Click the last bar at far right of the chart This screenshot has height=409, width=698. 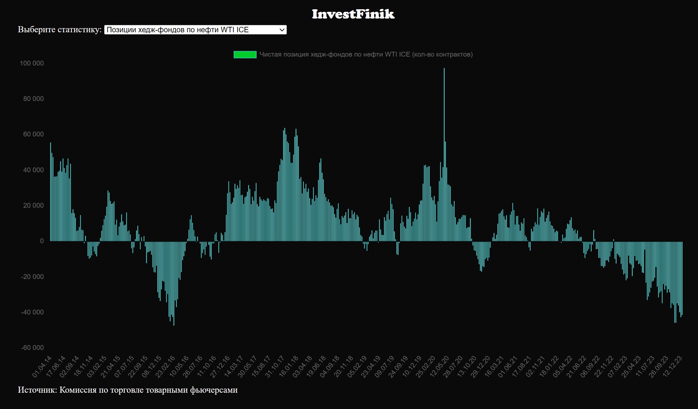(682, 278)
